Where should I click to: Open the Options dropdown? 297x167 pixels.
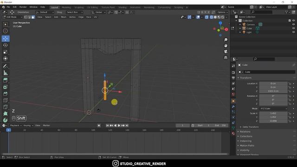point(223,12)
